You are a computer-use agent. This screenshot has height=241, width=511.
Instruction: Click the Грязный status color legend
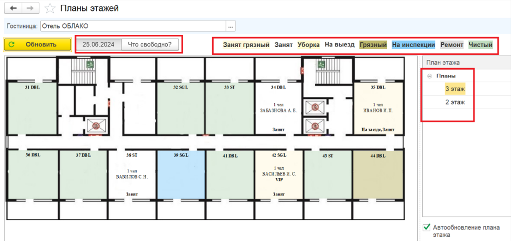[x=373, y=45]
